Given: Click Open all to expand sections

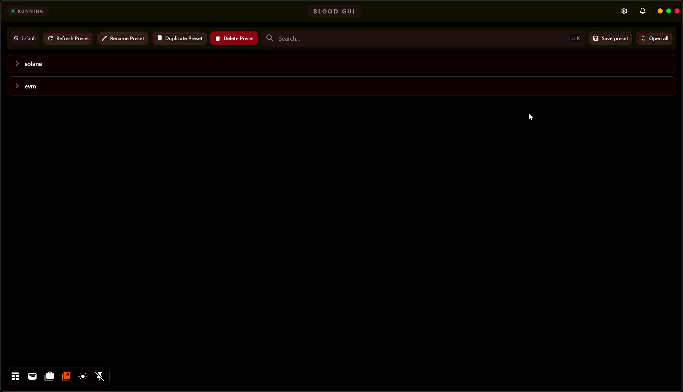Looking at the screenshot, I should click(654, 38).
